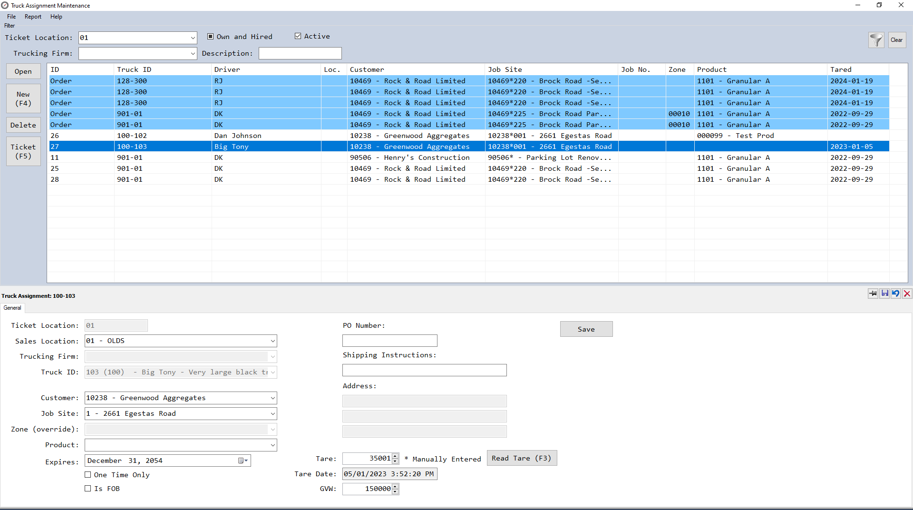Check the Is FOB option

[x=88, y=489]
